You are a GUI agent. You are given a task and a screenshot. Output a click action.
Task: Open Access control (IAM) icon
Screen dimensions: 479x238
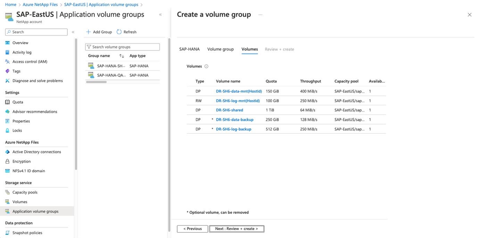pos(7,61)
